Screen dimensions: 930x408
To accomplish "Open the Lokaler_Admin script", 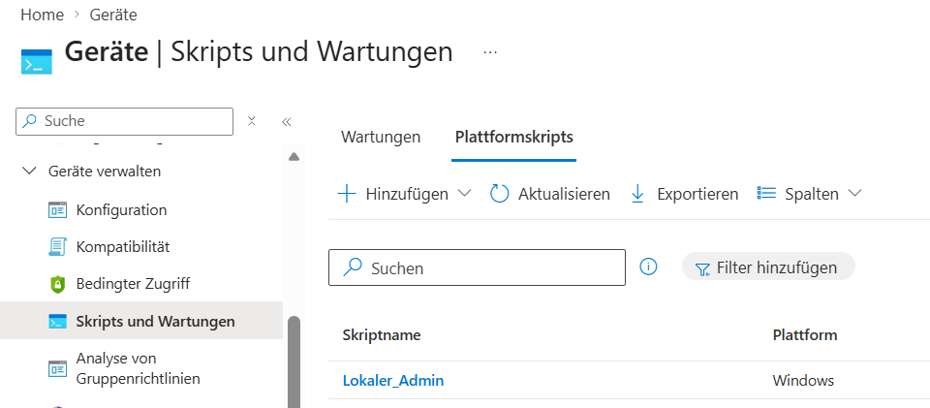I will [392, 380].
